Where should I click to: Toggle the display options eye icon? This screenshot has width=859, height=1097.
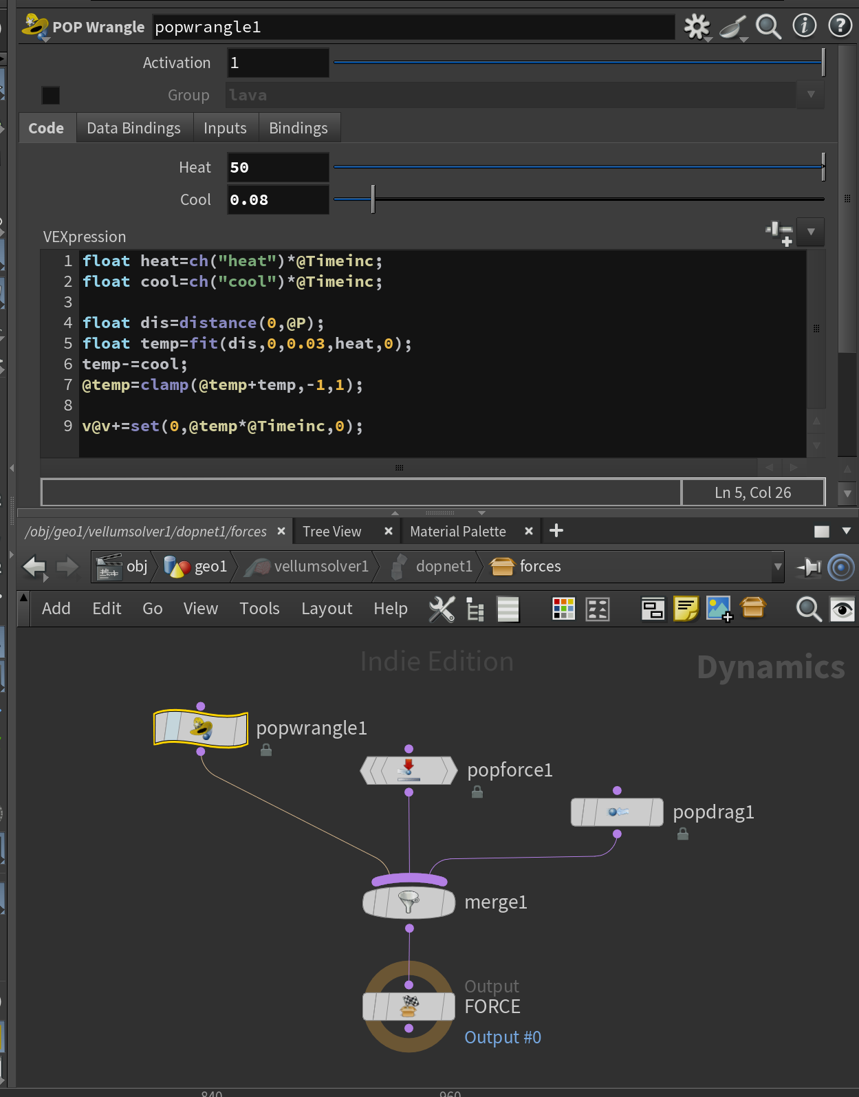point(842,609)
